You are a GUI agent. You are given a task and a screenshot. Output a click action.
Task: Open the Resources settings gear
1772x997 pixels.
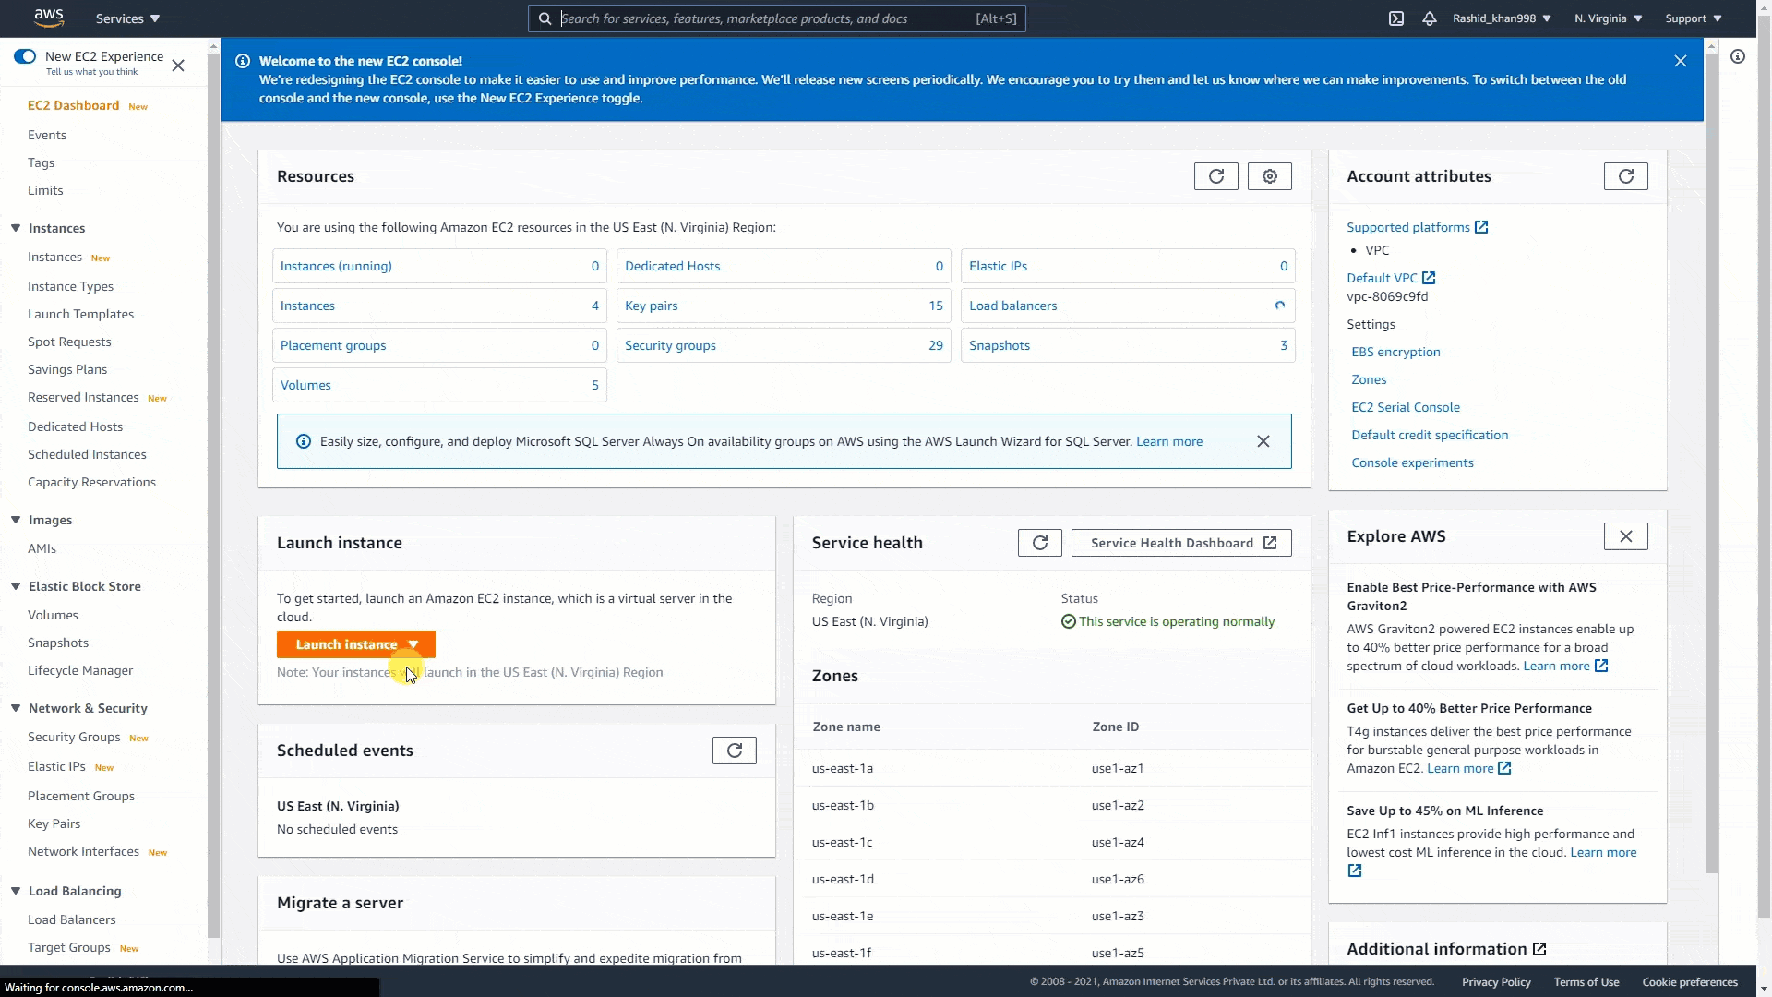tap(1270, 175)
